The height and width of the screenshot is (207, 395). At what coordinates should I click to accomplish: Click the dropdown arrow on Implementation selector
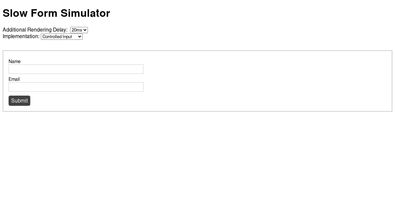tap(80, 36)
